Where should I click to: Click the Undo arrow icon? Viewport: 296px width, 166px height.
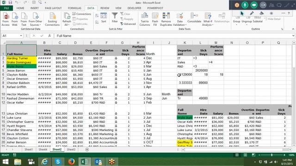click(x=17, y=2)
